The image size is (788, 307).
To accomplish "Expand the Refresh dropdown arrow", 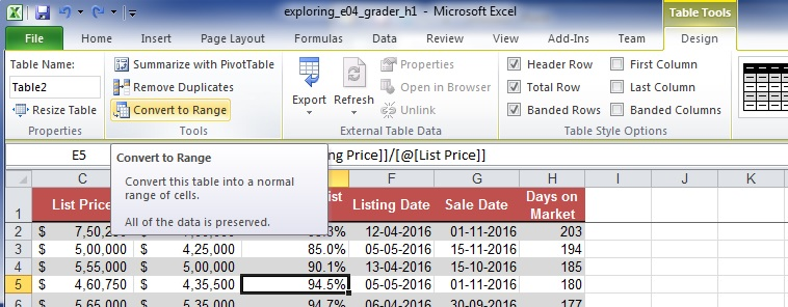I will (x=354, y=113).
